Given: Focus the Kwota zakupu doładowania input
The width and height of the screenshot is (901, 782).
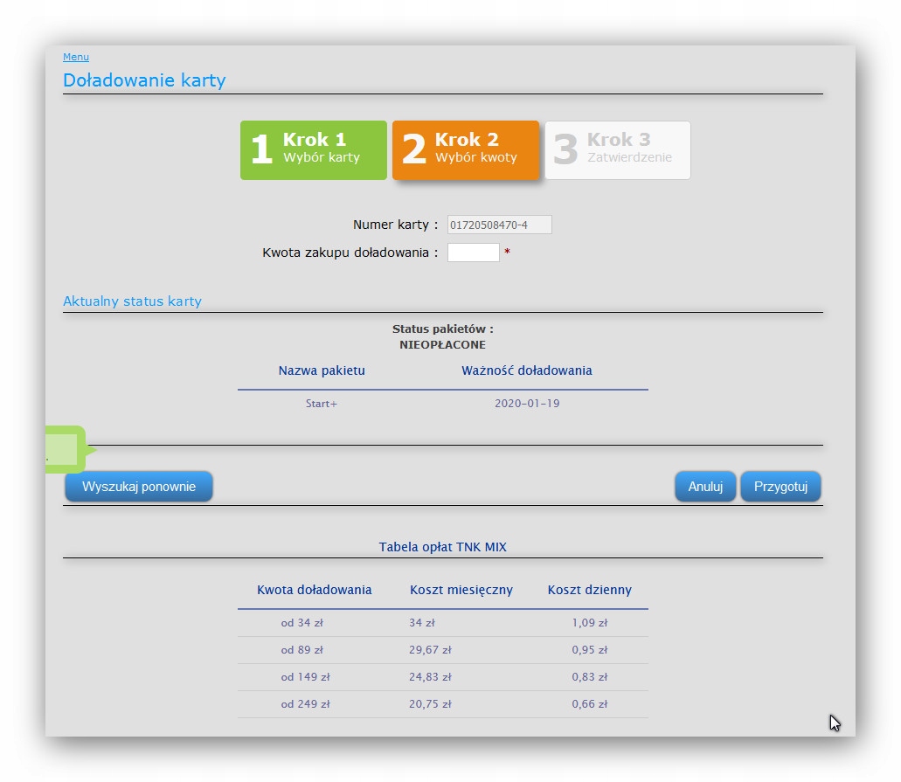Looking at the screenshot, I should [x=473, y=253].
